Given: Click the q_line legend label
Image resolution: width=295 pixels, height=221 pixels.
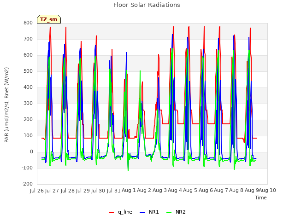Looking at the screenshot, I should [x=125, y=212].
